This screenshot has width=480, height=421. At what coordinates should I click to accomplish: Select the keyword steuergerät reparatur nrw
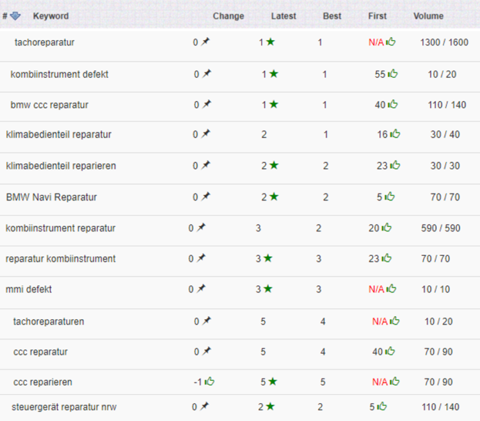(64, 407)
